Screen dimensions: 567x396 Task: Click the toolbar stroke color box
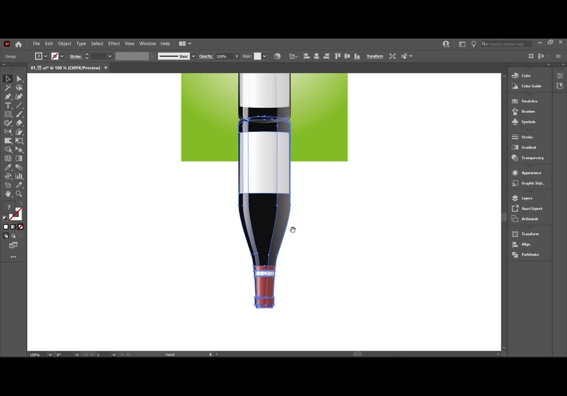[16, 214]
